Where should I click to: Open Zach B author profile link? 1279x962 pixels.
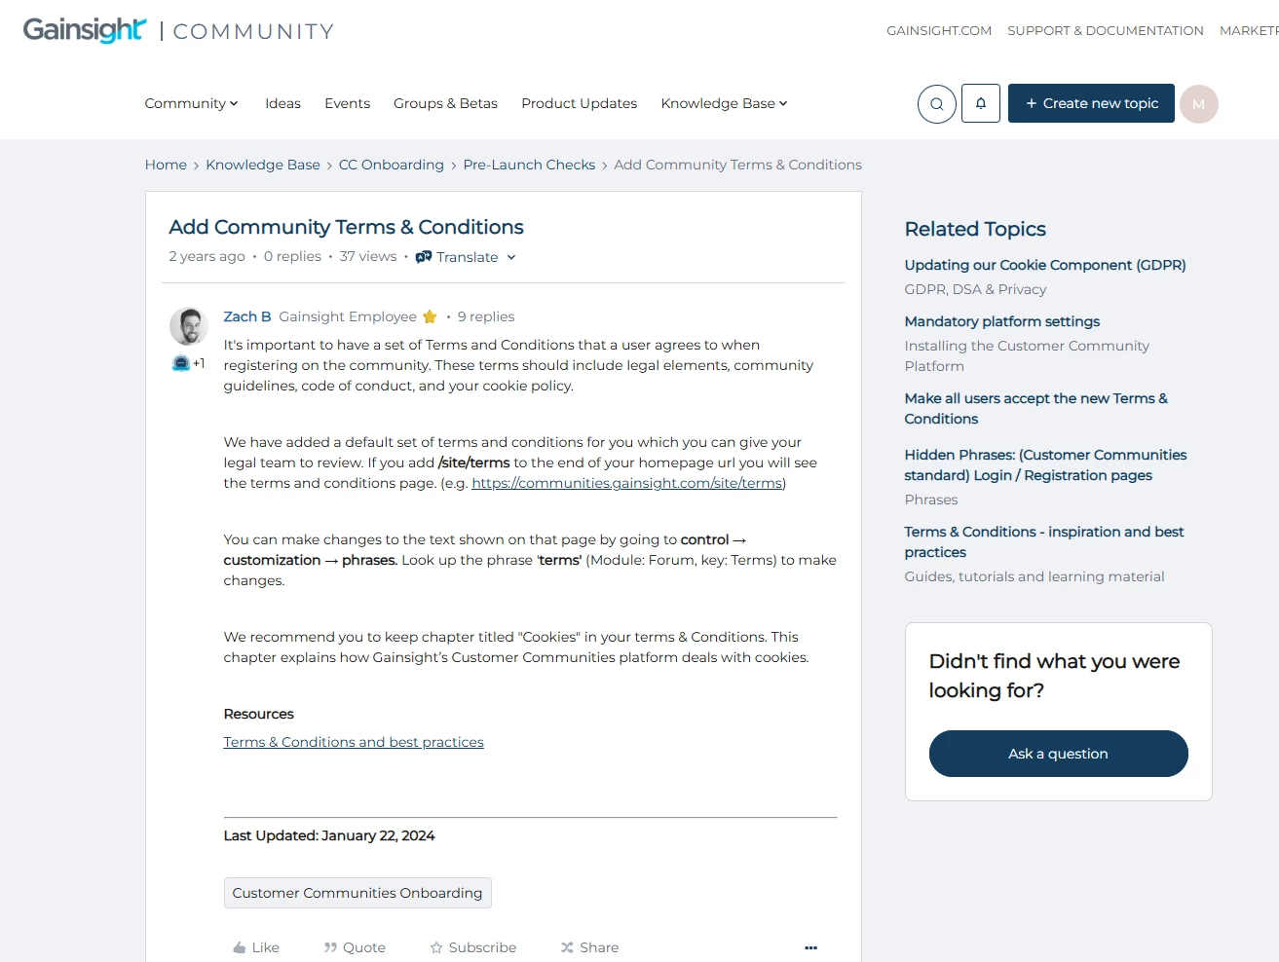(247, 316)
